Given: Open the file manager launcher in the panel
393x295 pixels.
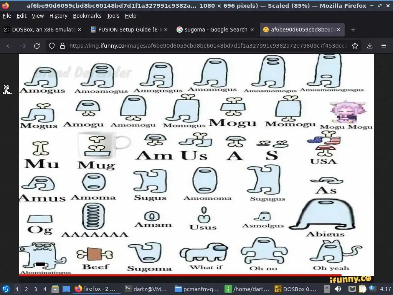Looking at the screenshot, I should pyautogui.click(x=55, y=289).
